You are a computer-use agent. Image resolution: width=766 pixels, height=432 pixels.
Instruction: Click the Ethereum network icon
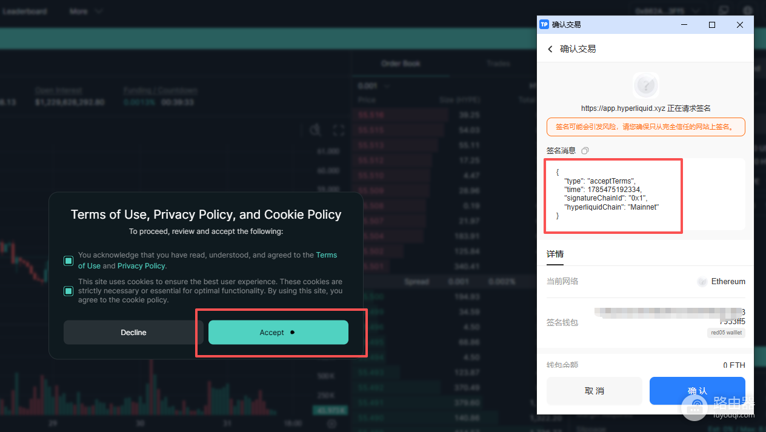(x=702, y=282)
